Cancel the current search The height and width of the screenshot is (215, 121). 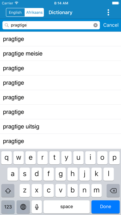pos(111,25)
